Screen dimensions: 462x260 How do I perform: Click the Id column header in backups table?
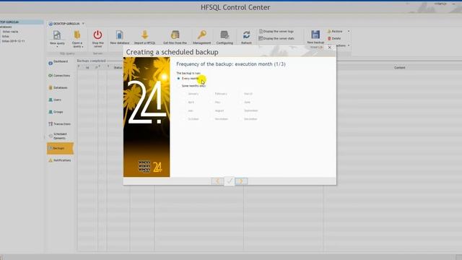coord(87,67)
